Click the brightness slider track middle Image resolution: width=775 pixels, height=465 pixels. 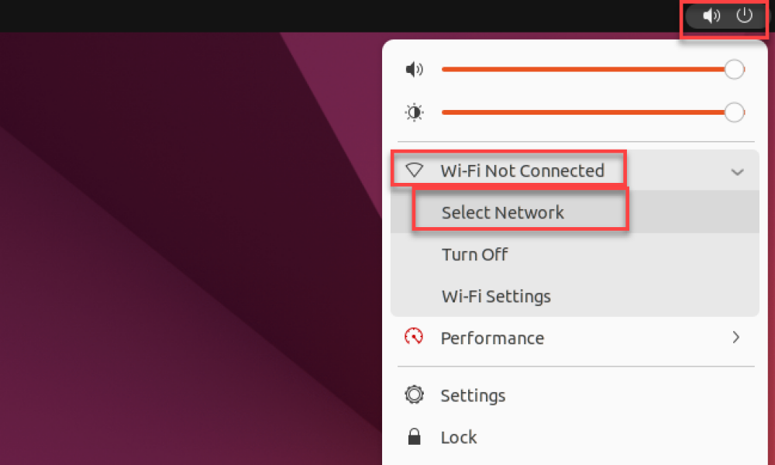click(588, 112)
